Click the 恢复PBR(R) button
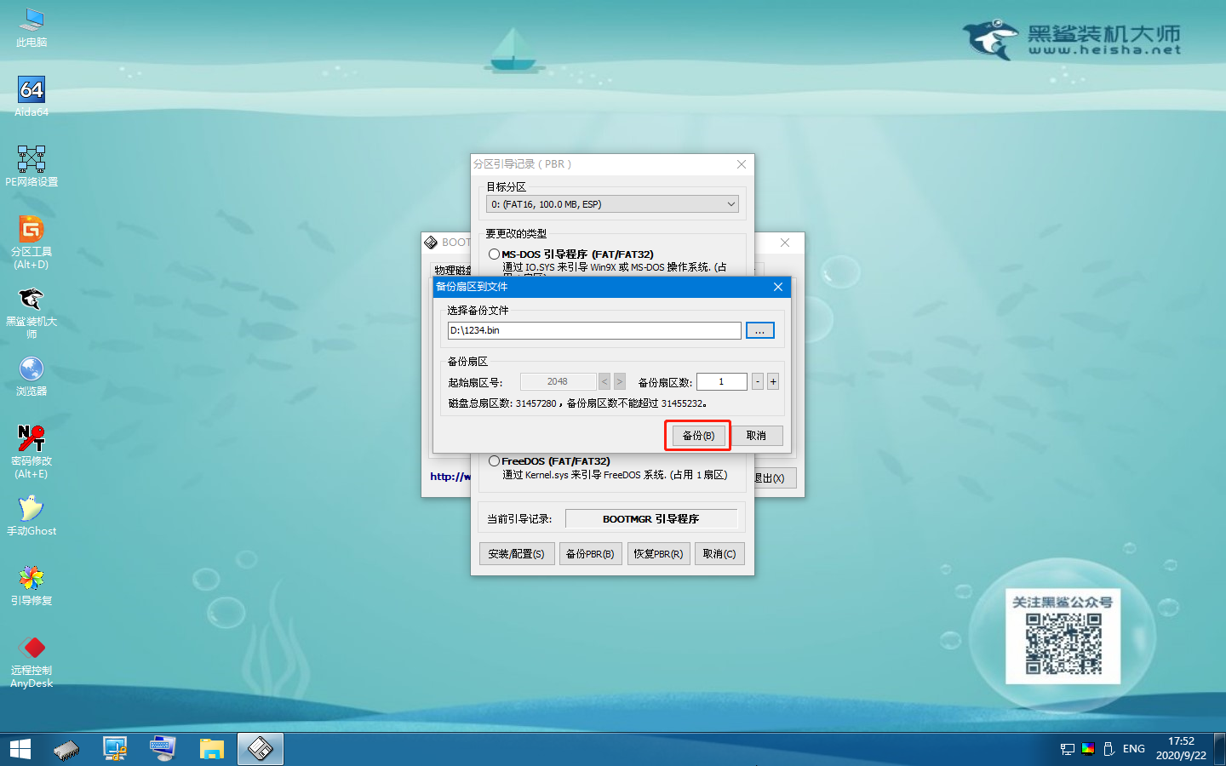Screen dimensions: 1226x766 pos(659,554)
